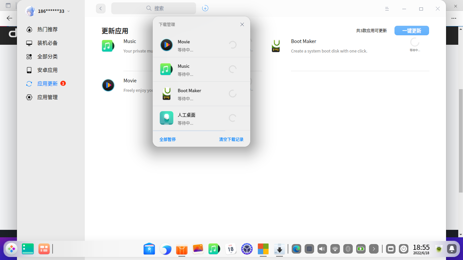The width and height of the screenshot is (463, 260).
Task: Click the 搜索 search field
Action: point(154,8)
